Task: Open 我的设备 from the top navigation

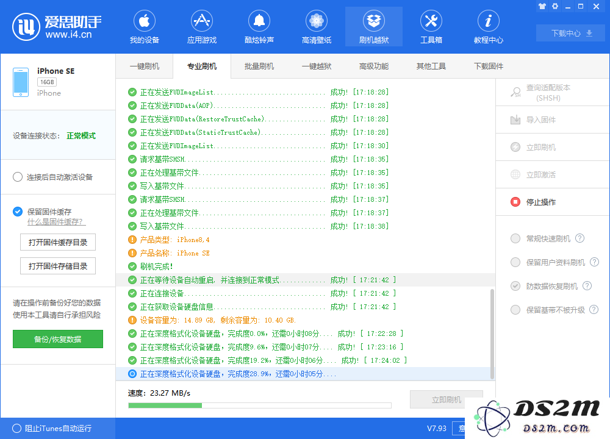Action: [x=145, y=27]
